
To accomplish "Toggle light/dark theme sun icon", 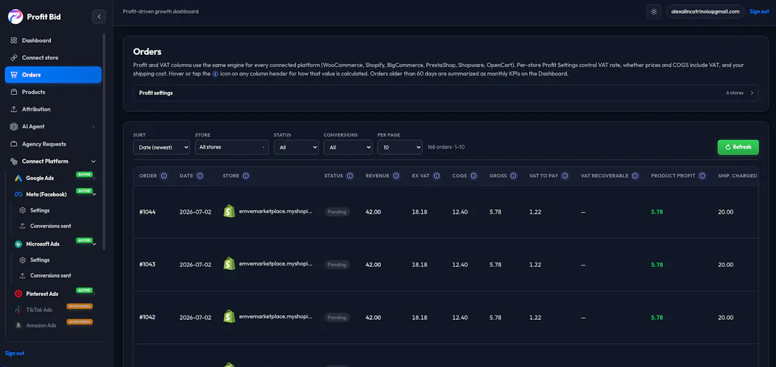I will tap(654, 12).
